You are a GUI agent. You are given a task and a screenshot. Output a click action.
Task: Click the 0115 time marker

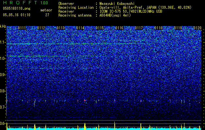100,28
